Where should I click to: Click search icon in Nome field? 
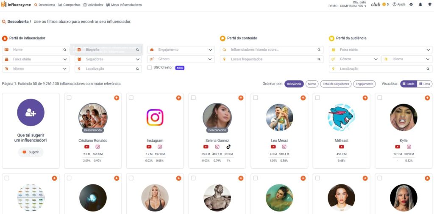[x=65, y=50]
